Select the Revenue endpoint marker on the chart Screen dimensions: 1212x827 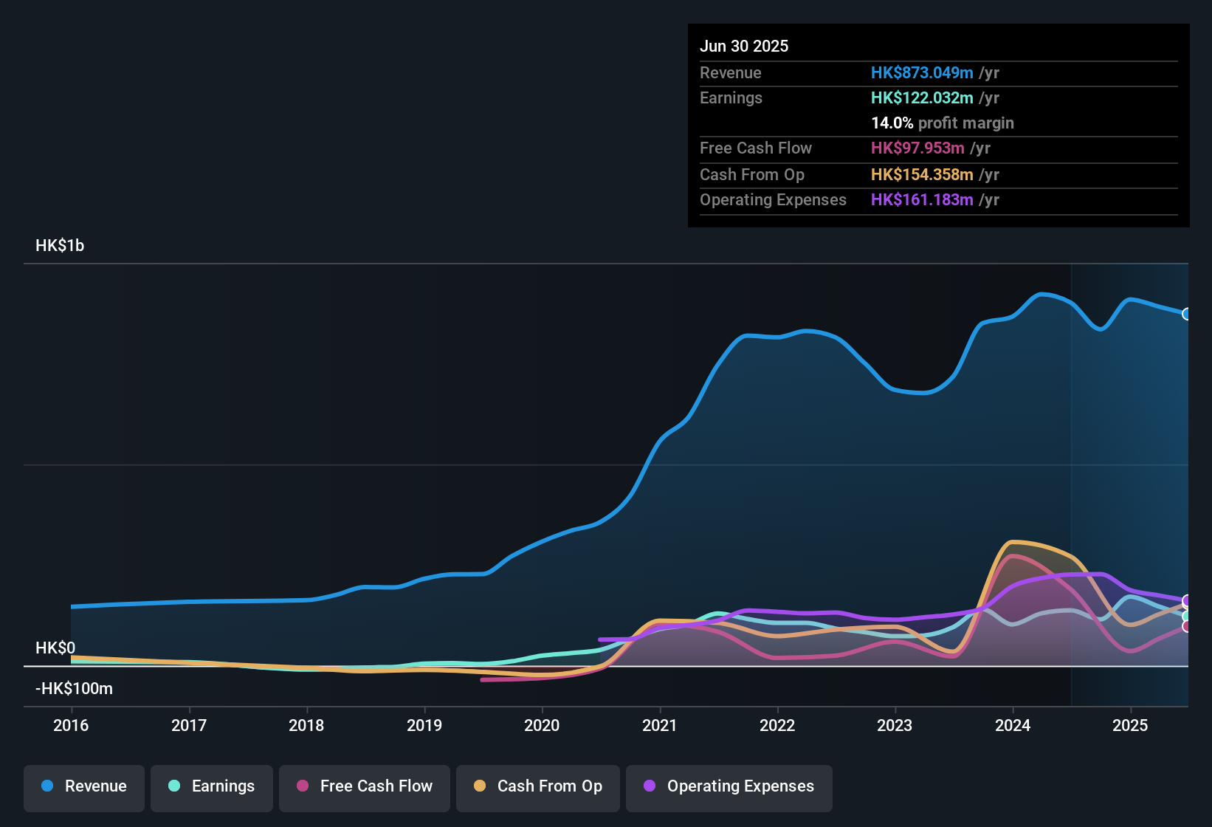point(1187,314)
